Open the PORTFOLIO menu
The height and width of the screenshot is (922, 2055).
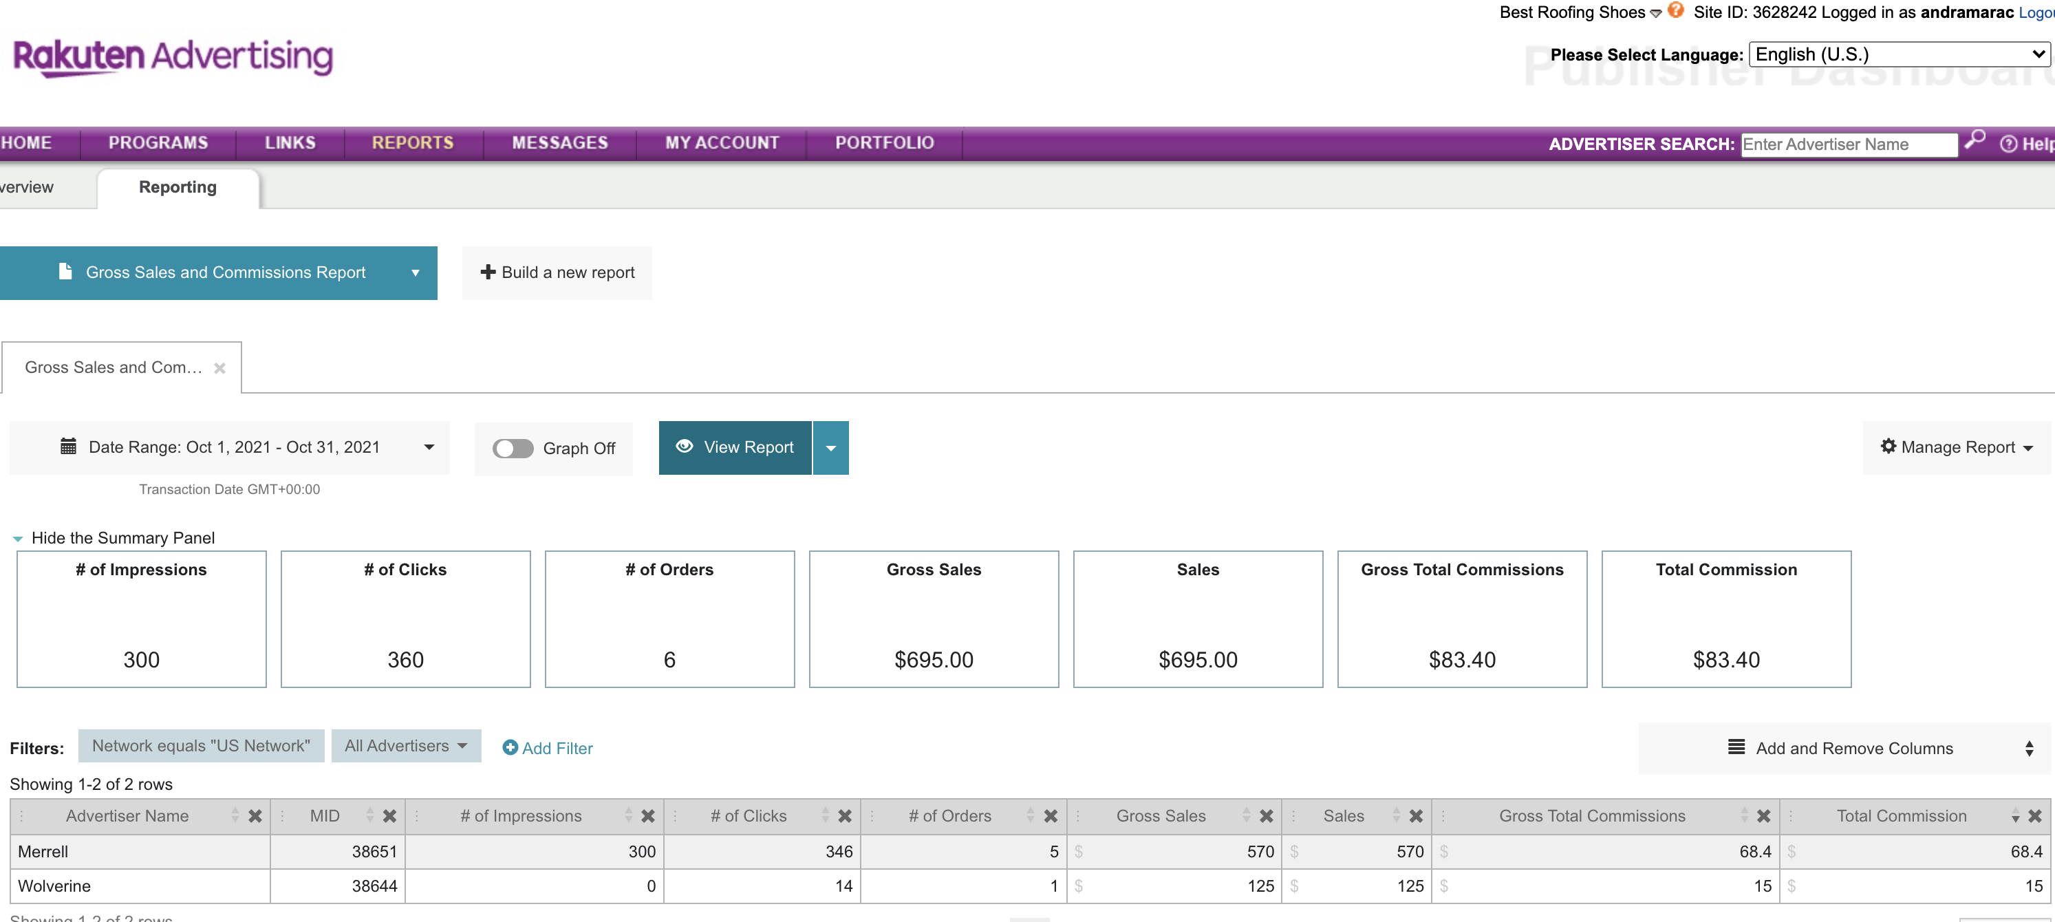pos(885,142)
